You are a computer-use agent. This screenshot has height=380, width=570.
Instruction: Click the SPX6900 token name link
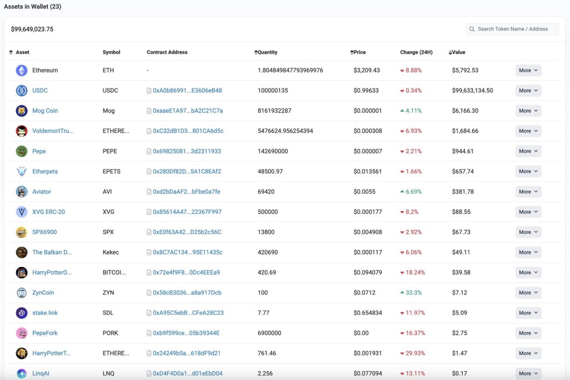(x=45, y=232)
